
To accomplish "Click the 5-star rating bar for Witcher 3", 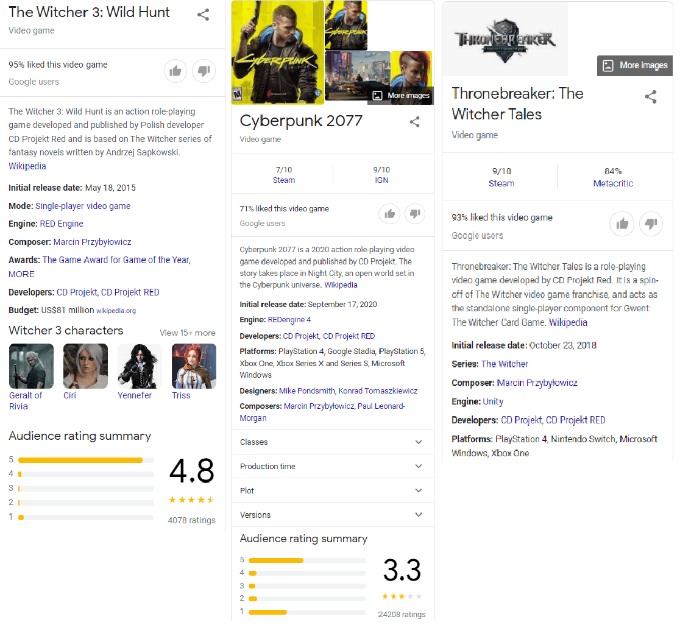I will click(x=86, y=460).
